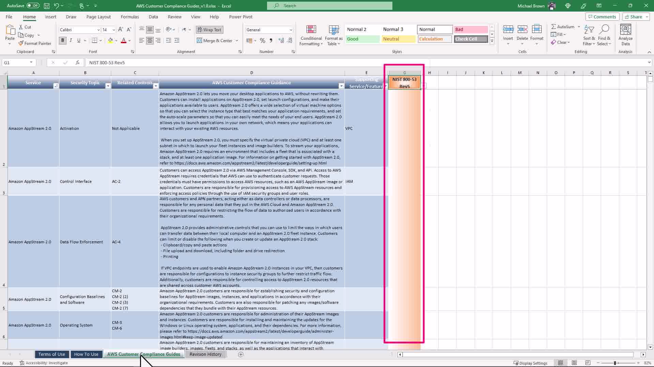Click the Increase Font Size icon
Viewport: 654px width, 367px height.
pyautogui.click(x=121, y=30)
